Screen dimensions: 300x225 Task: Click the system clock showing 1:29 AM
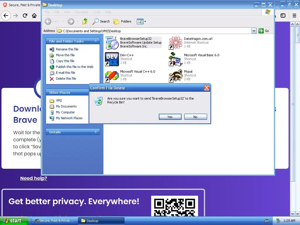pyautogui.click(x=289, y=221)
